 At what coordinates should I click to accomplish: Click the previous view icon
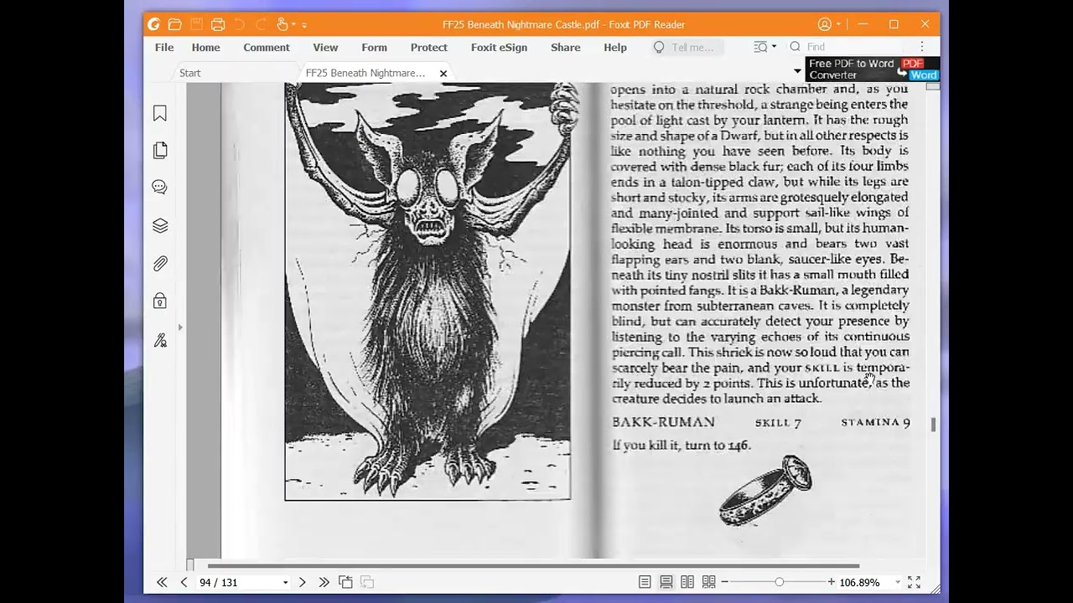(x=345, y=582)
